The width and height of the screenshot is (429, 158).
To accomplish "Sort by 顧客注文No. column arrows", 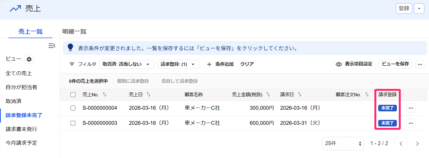I will pyautogui.click(x=367, y=94).
